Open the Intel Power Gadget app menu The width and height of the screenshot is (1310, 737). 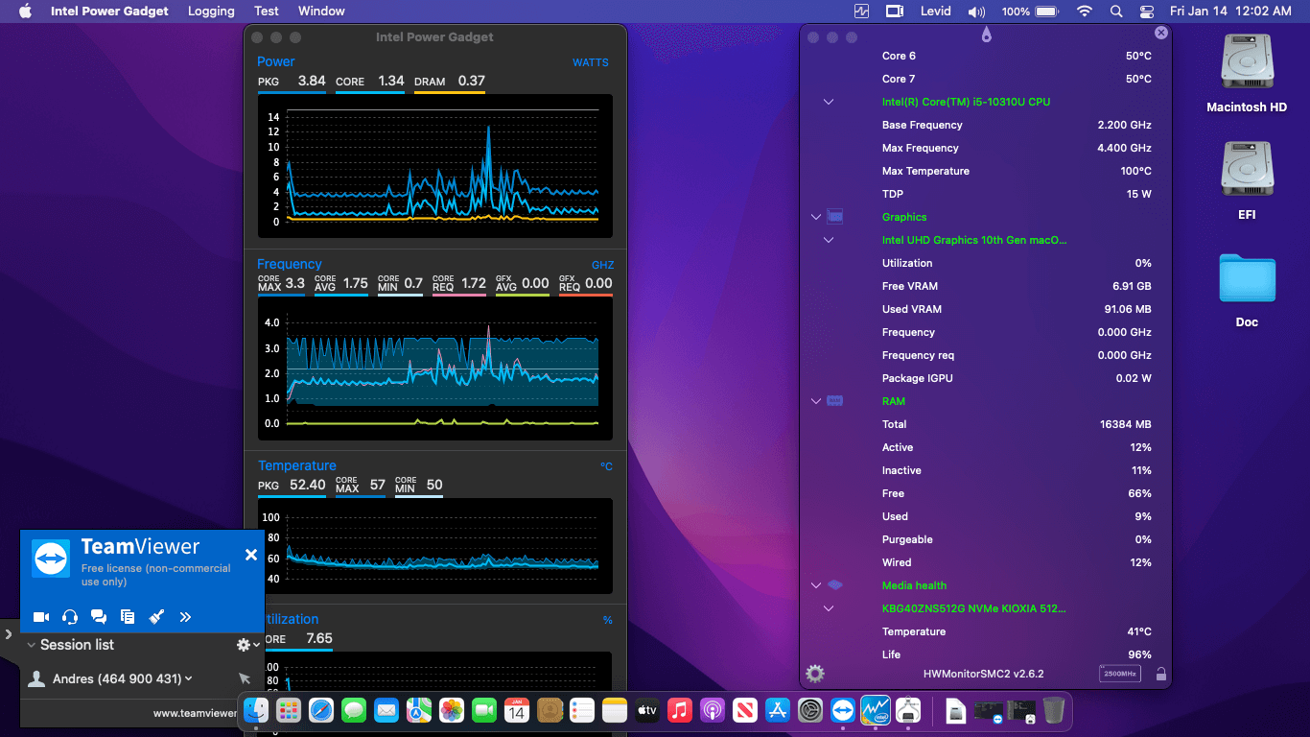tap(109, 12)
